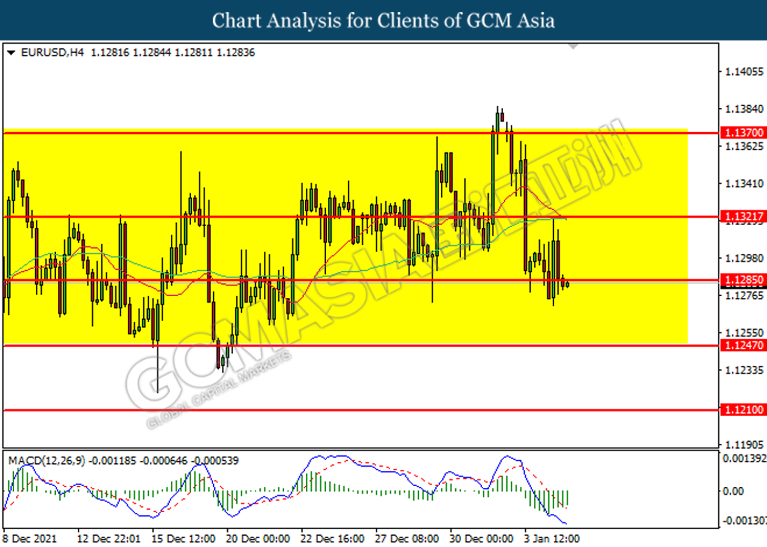Click the 27 Dec 08:00 date label
Image resolution: width=767 pixels, height=547 pixels.
(407, 539)
